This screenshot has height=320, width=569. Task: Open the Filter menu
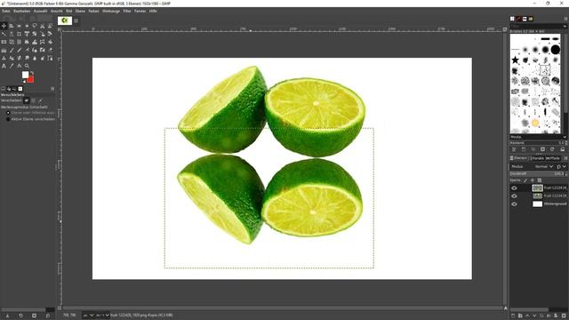click(127, 12)
